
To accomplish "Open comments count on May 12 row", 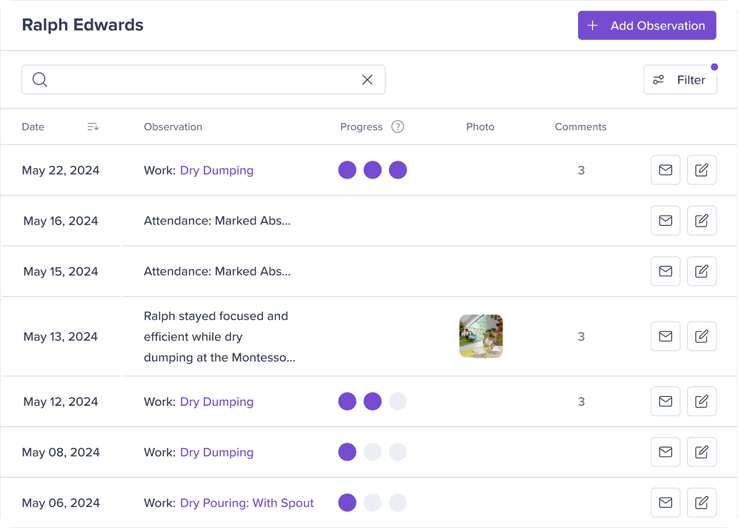I will point(581,402).
